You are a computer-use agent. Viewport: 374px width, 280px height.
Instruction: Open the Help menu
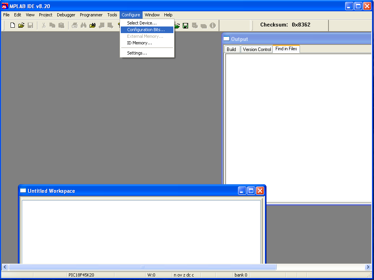(168, 15)
